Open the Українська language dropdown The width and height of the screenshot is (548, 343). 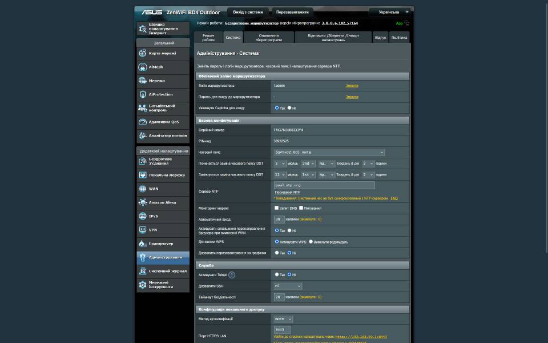click(x=390, y=12)
